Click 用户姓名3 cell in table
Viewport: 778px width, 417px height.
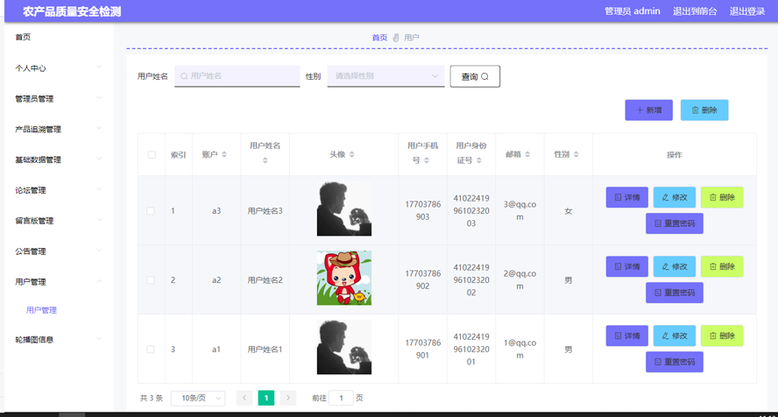(265, 211)
